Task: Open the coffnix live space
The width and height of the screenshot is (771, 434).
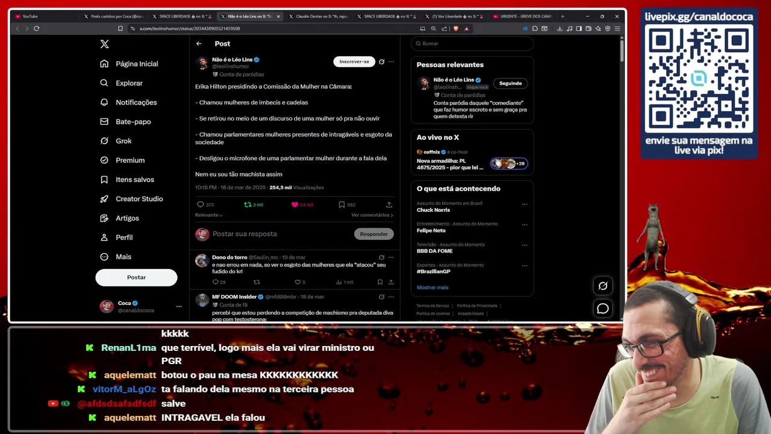Action: tap(472, 160)
